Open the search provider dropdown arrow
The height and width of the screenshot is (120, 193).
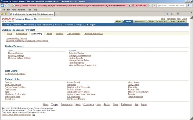(x=191, y=6)
